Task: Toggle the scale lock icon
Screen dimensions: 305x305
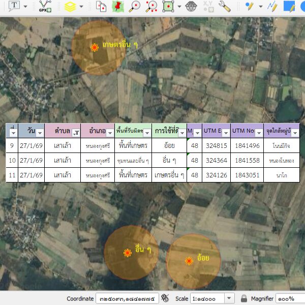Action: (x=244, y=298)
